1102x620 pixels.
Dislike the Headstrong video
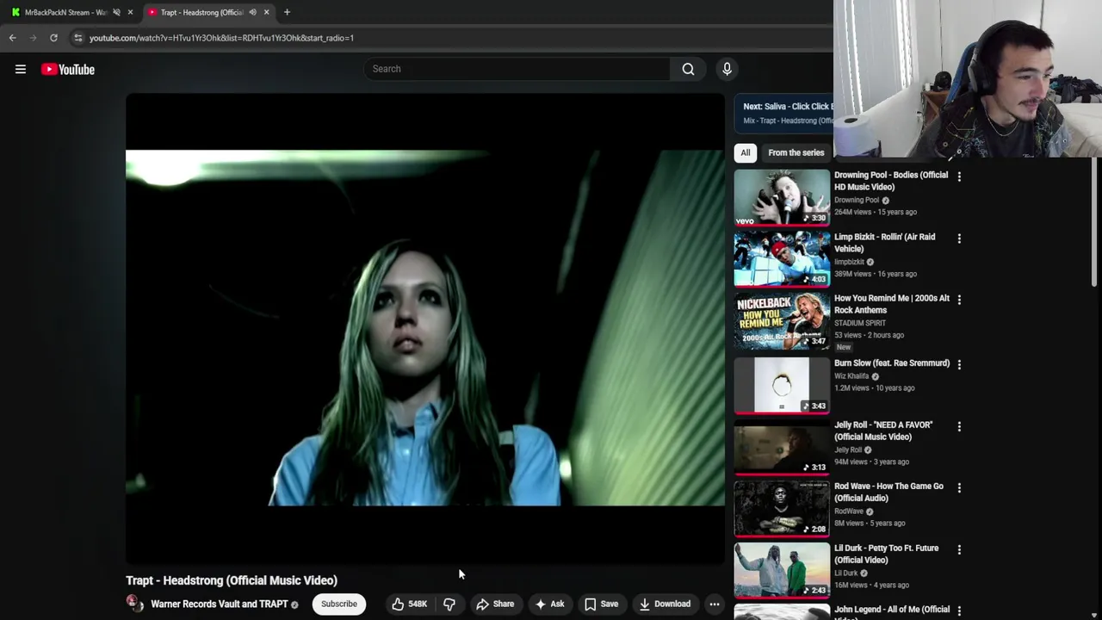coord(449,604)
